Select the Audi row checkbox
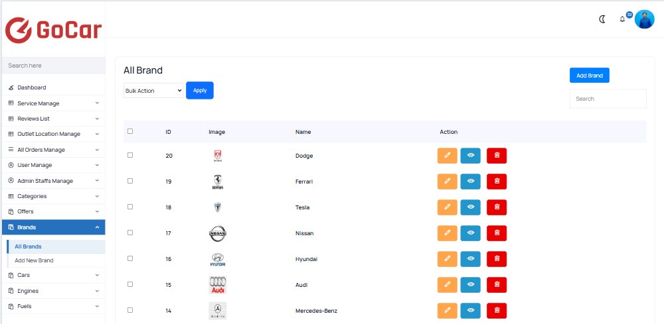The image size is (664, 324). [x=130, y=284]
